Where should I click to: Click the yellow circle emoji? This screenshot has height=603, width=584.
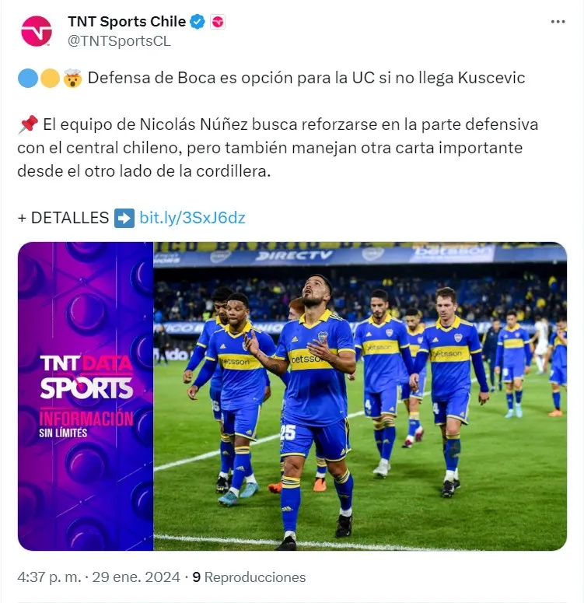(50, 78)
